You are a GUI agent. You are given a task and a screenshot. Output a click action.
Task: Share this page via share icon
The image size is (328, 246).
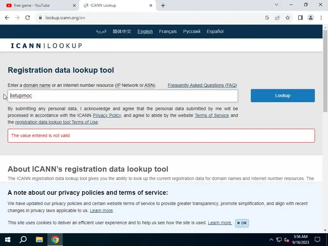pos(277,18)
